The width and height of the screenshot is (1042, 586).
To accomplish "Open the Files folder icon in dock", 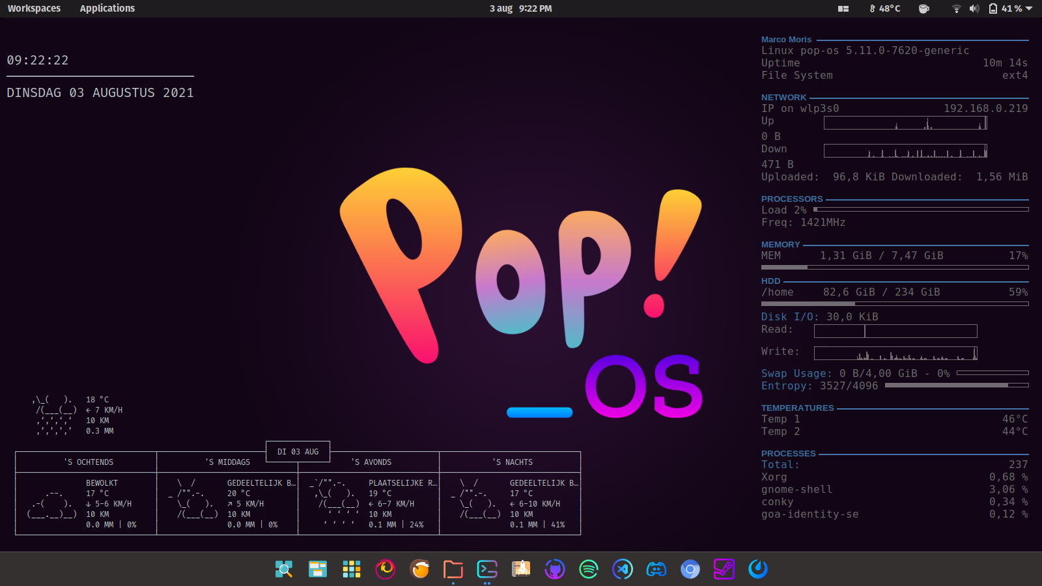I will [x=453, y=569].
